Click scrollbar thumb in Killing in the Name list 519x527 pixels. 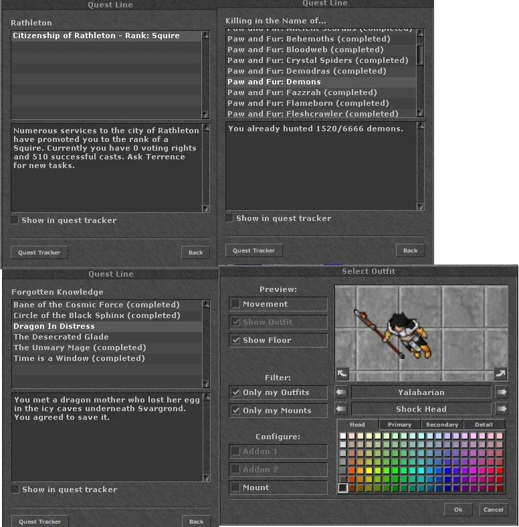pos(419,54)
